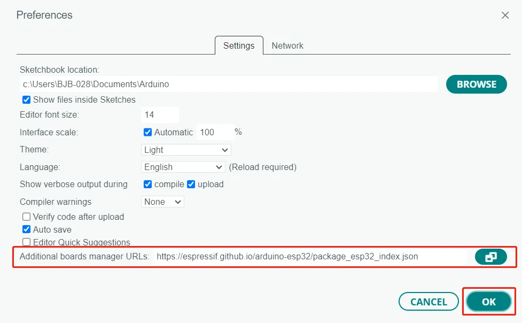Select the Settings tab
The height and width of the screenshot is (323, 522).
coord(239,46)
